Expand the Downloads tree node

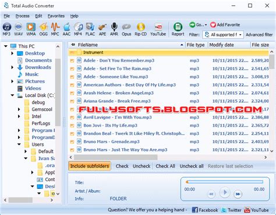click(12, 67)
